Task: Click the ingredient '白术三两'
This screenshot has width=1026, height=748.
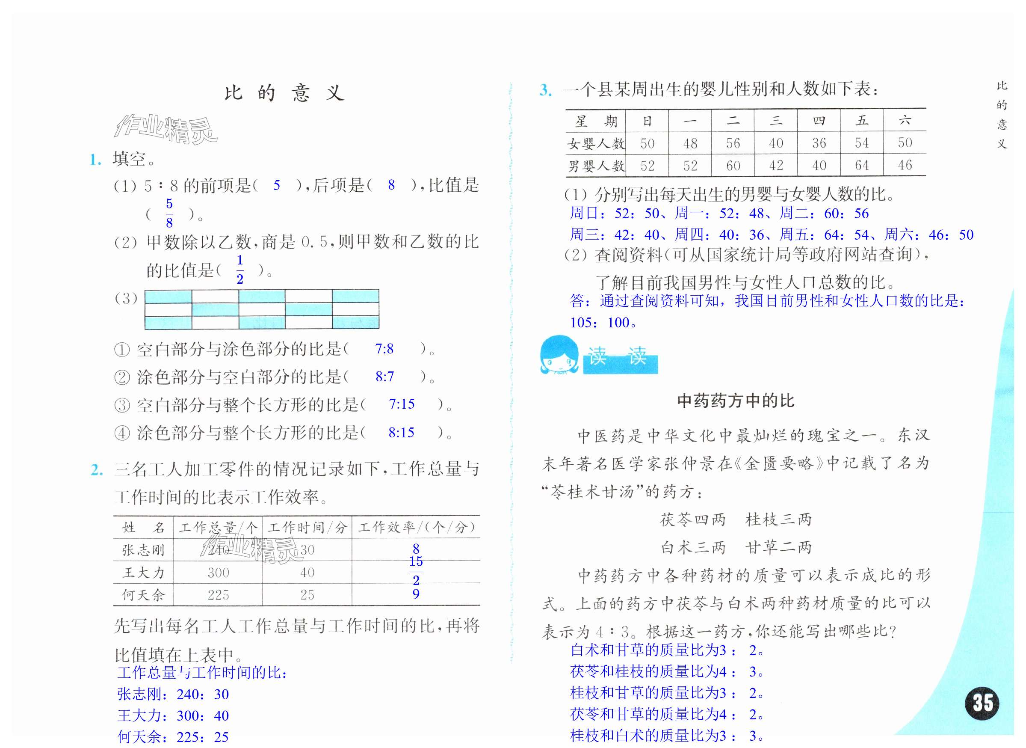Action: click(692, 548)
